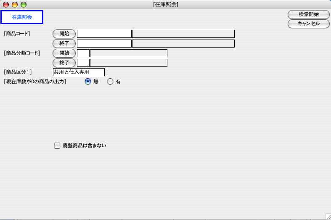Click the blue-bordered 在庫照会 title box
331x220 pixels.
point(22,17)
